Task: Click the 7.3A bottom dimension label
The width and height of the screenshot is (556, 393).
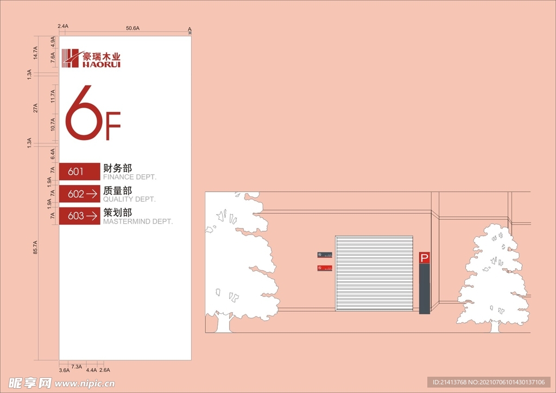Action: pyautogui.click(x=77, y=366)
